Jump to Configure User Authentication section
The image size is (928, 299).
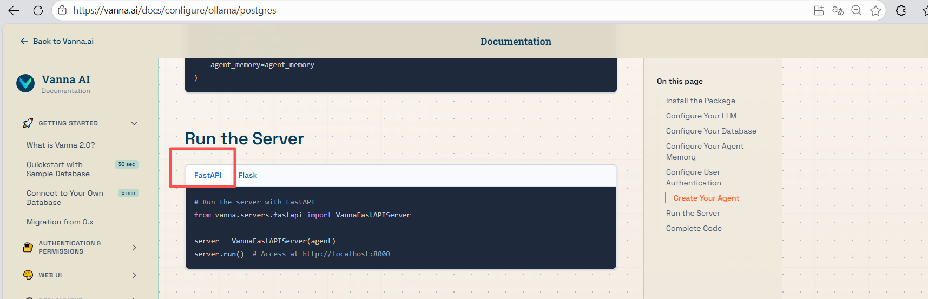tap(694, 177)
